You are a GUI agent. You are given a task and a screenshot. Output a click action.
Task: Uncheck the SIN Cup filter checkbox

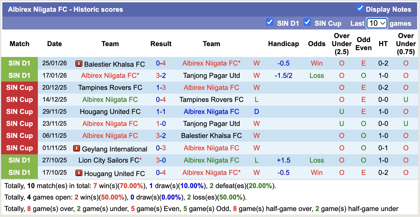(x=307, y=22)
